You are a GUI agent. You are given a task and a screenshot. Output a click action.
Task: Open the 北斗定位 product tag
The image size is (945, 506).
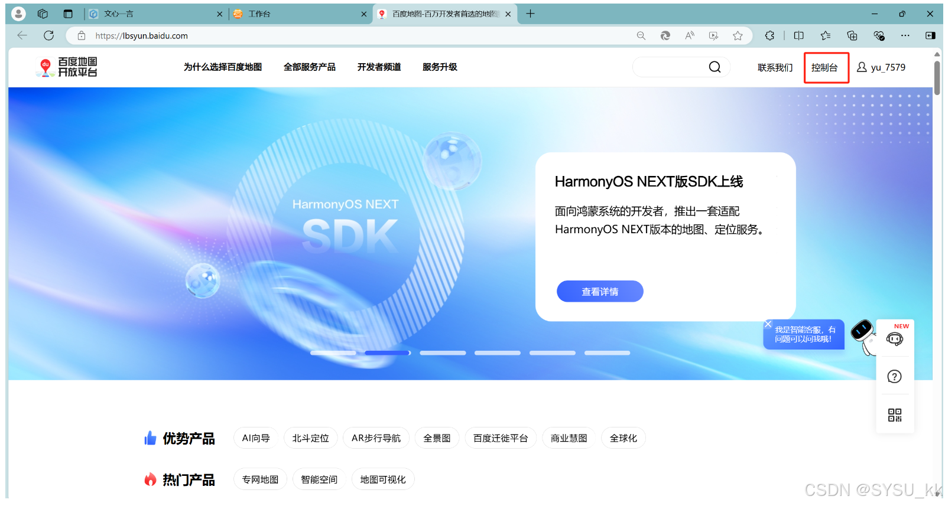310,438
